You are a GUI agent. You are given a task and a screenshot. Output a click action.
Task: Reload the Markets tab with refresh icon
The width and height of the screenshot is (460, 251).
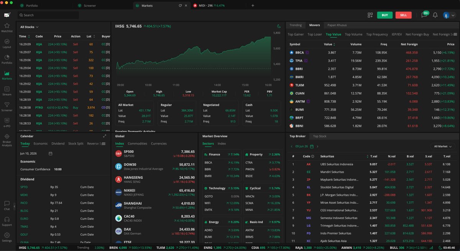click(x=180, y=6)
